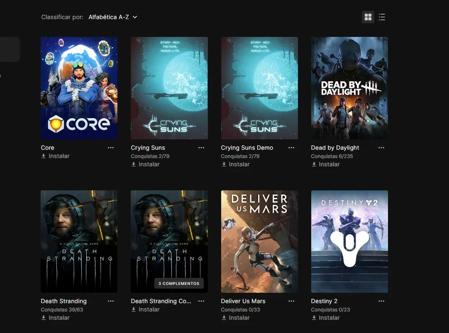Open Crying Suns Demo cover thumbnail
The height and width of the screenshot is (333, 449).
pyautogui.click(x=259, y=88)
